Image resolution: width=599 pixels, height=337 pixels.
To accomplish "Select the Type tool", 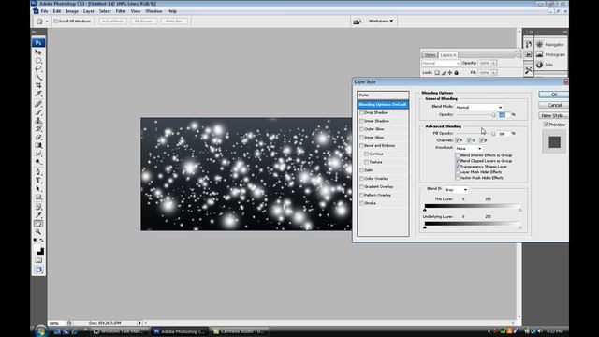I will (38, 181).
